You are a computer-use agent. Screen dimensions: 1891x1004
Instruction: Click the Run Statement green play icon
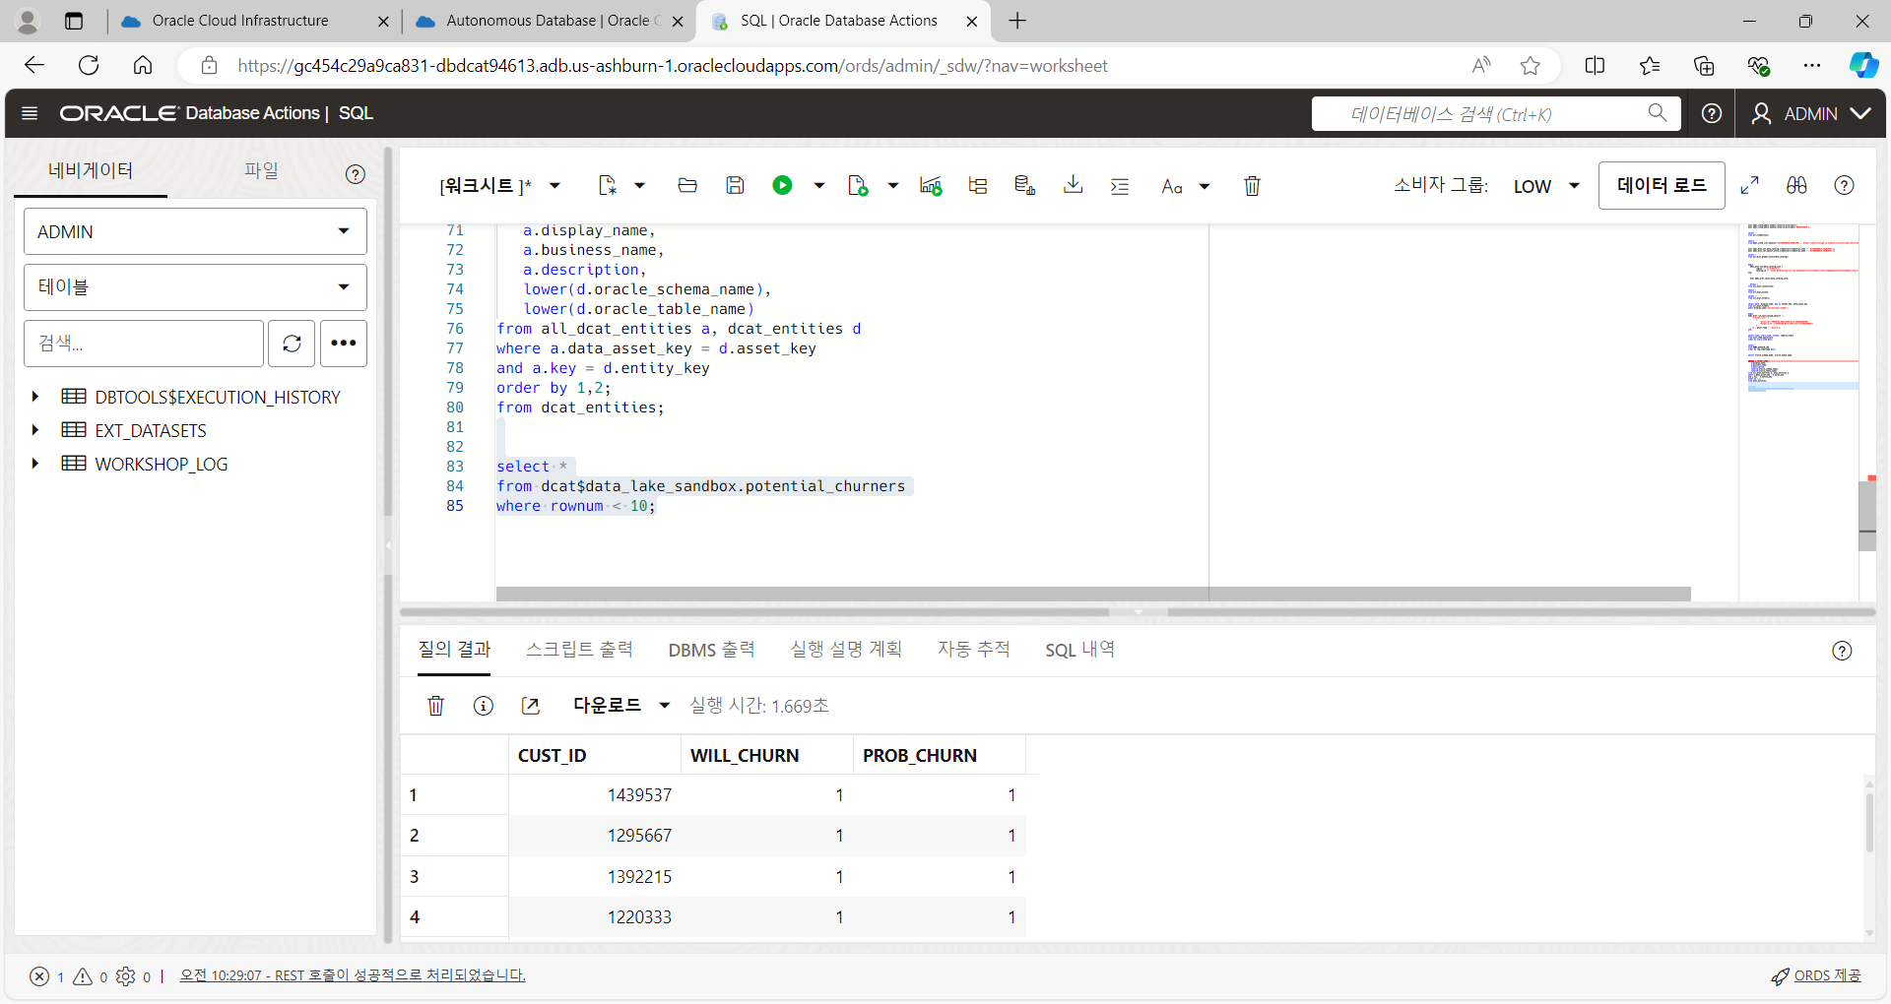coord(782,185)
